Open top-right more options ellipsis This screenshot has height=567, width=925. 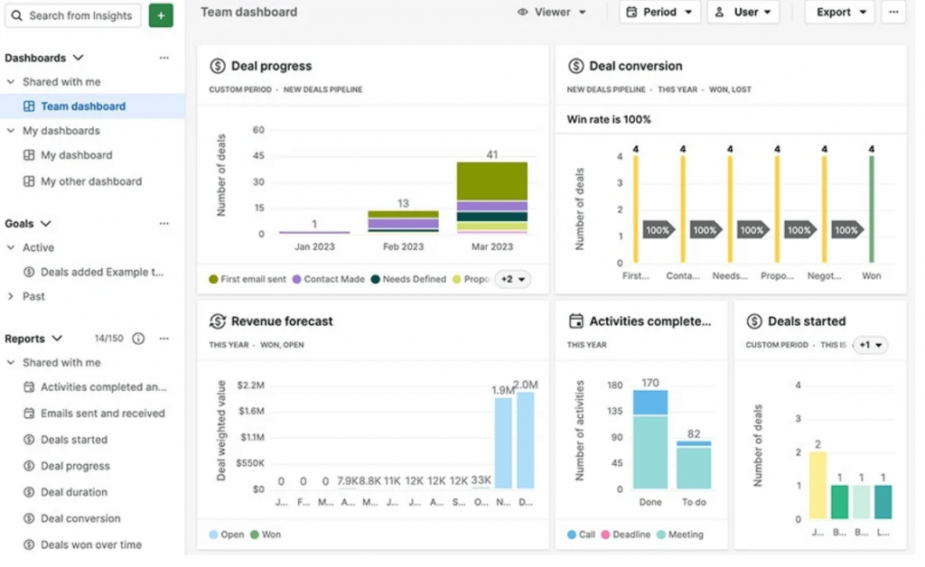[x=893, y=12]
